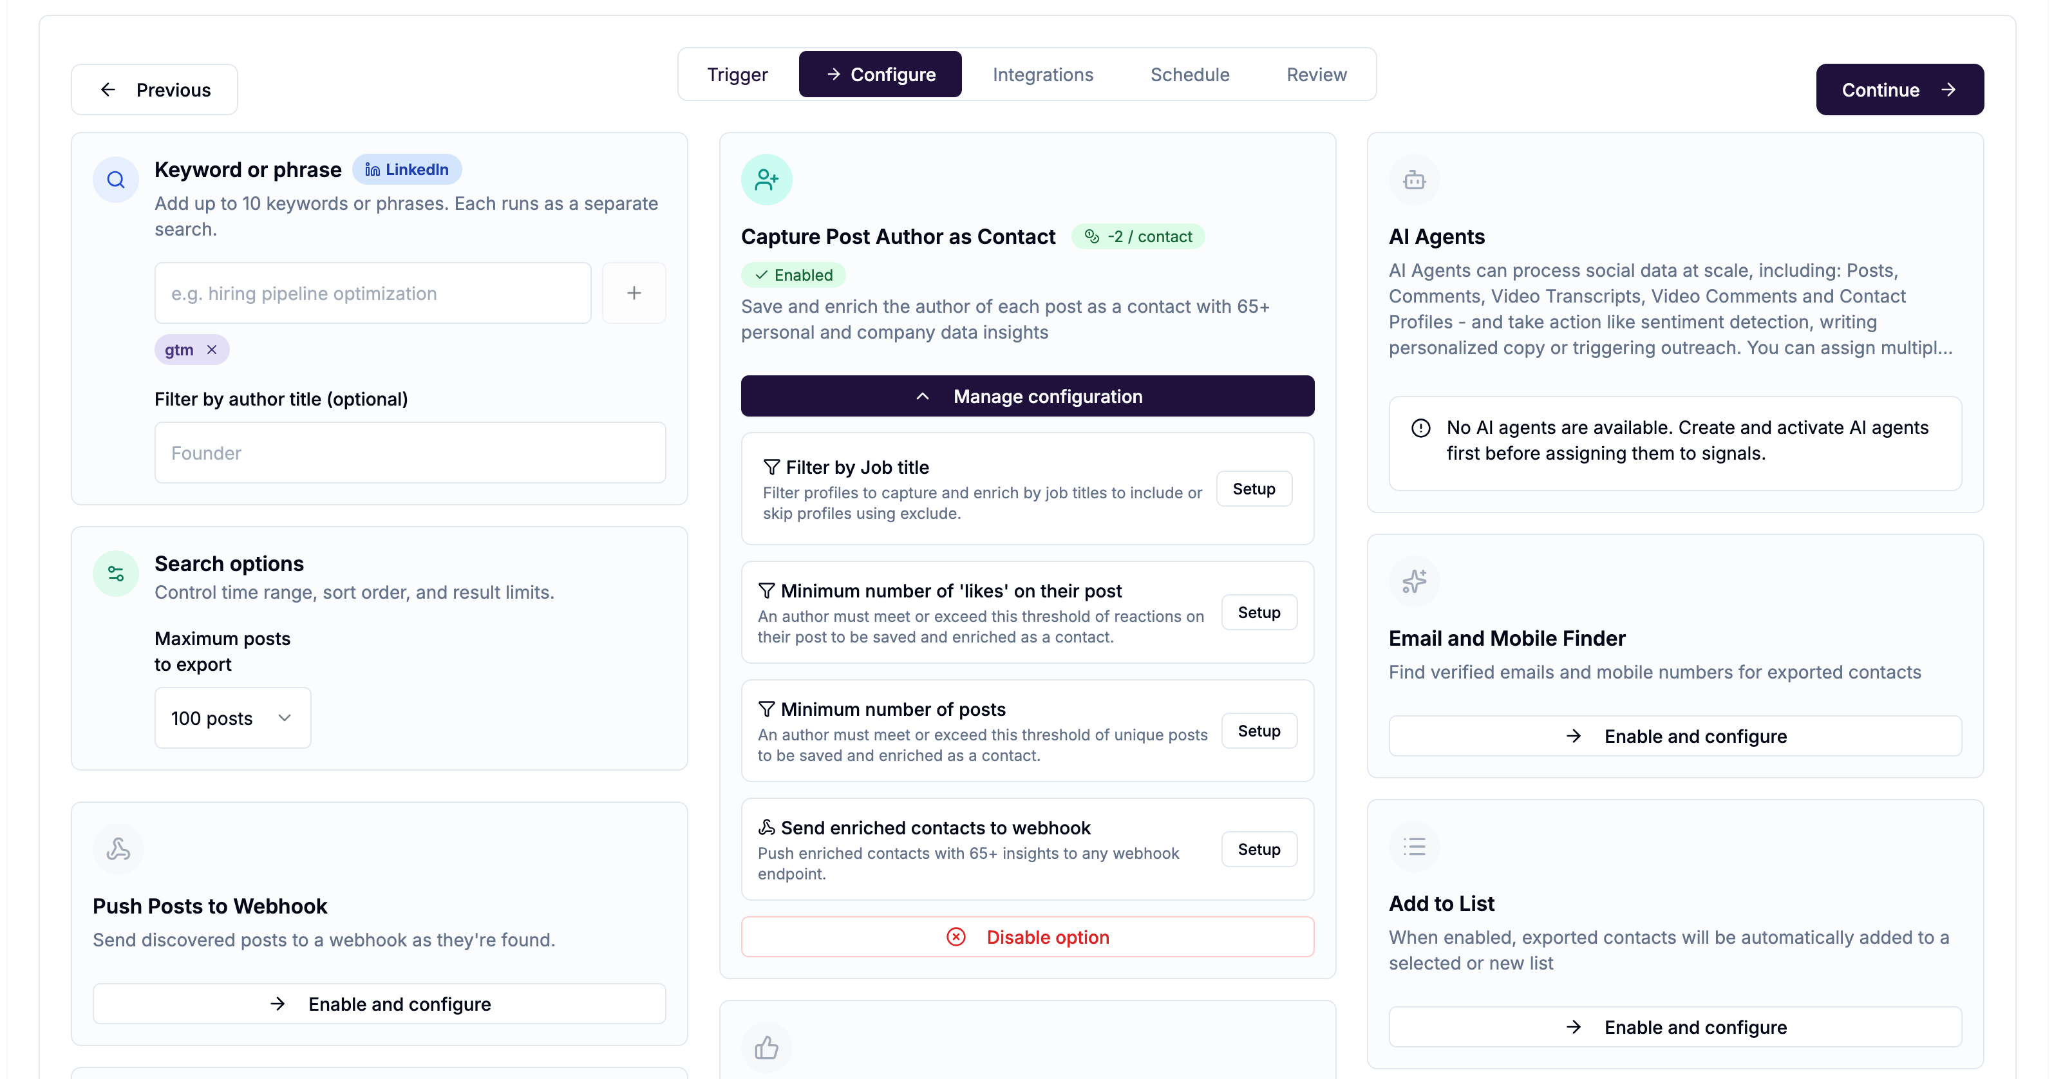Viewport: 2063px width, 1079px height.
Task: Go to the Review tab
Action: point(1316,75)
